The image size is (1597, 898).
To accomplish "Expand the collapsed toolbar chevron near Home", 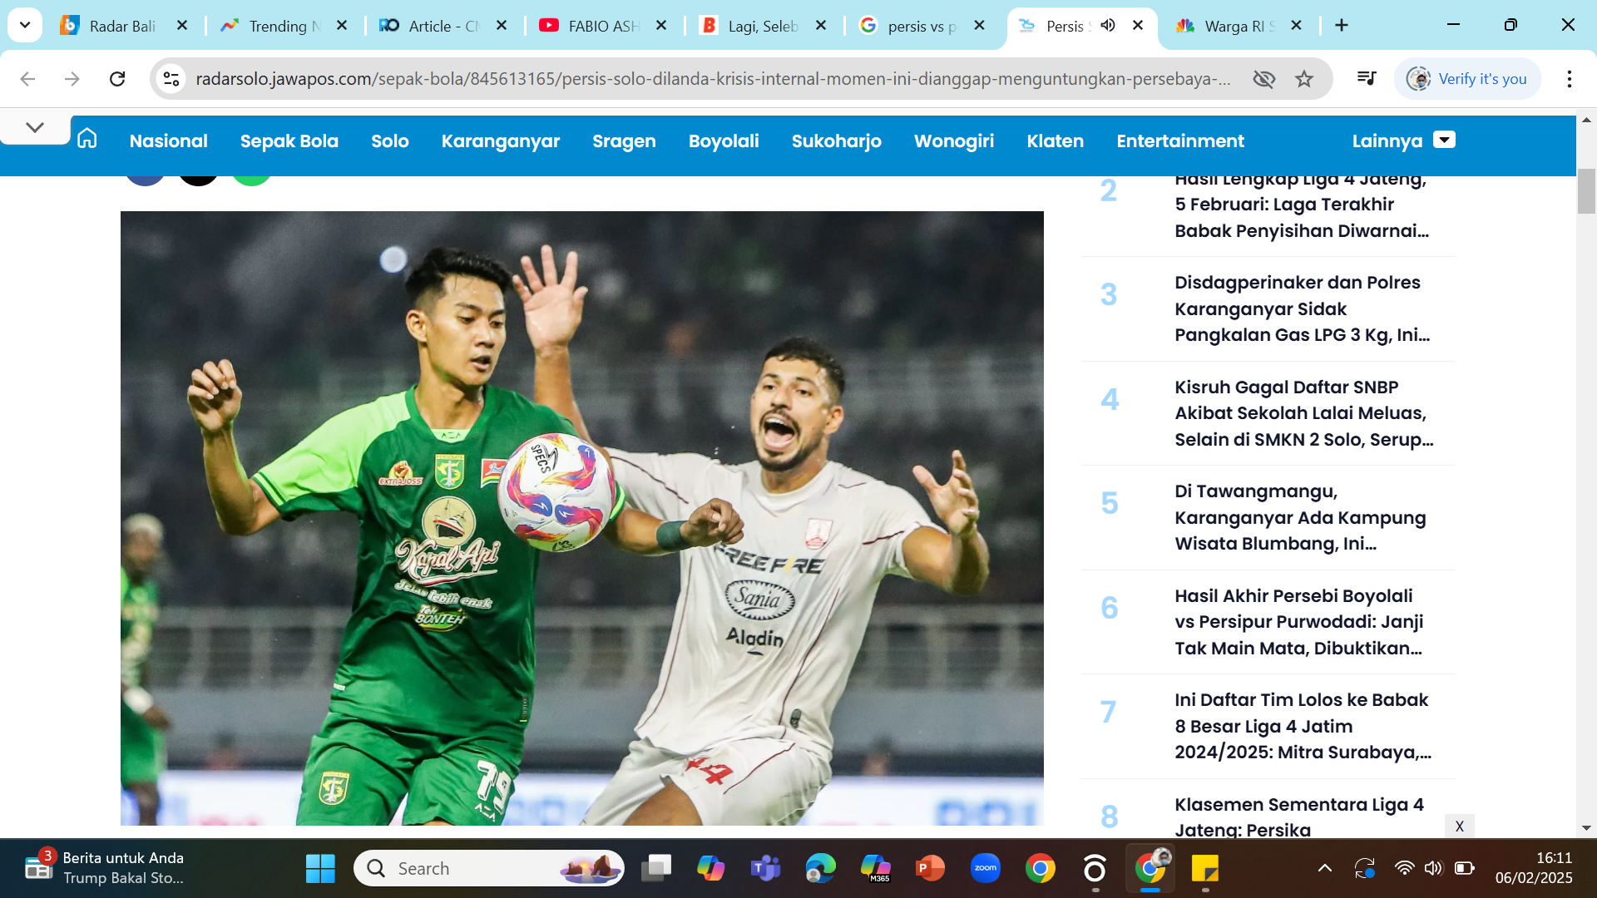I will point(34,126).
